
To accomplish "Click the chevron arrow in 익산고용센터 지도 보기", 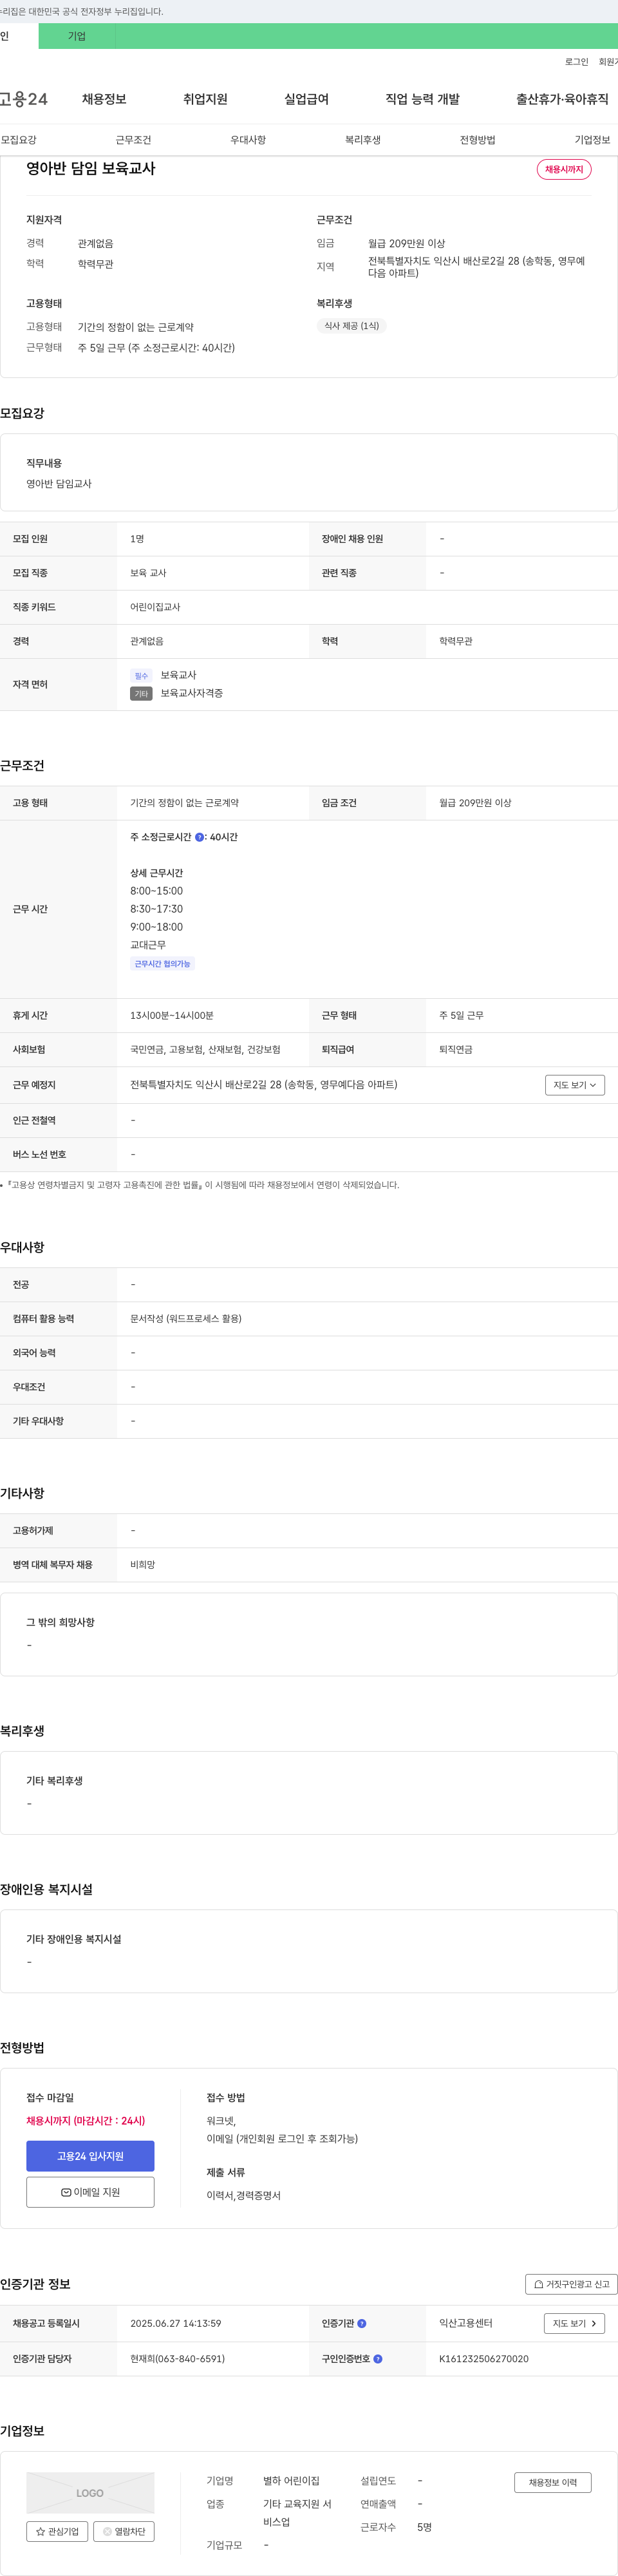I will (x=594, y=2323).
